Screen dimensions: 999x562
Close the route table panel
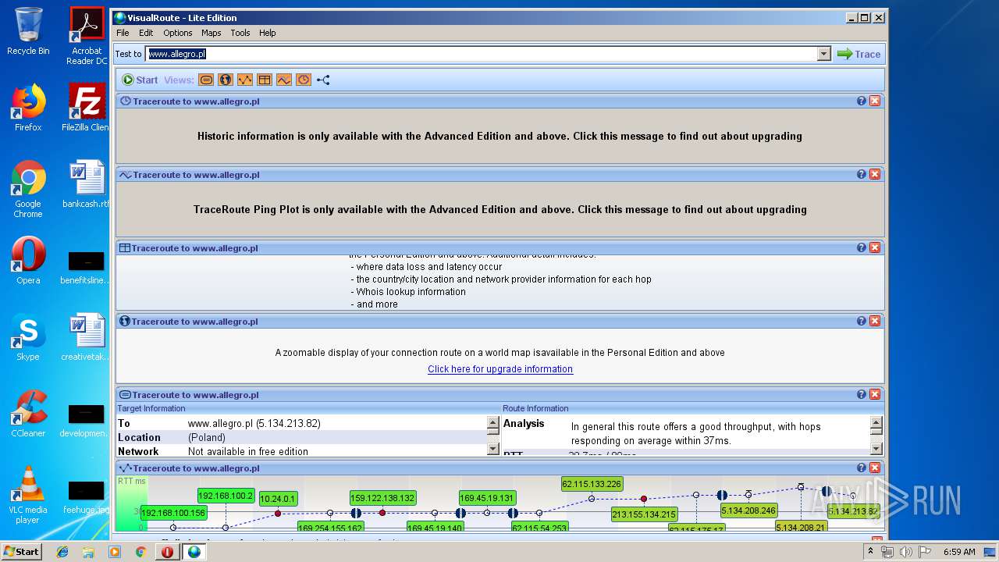(875, 247)
